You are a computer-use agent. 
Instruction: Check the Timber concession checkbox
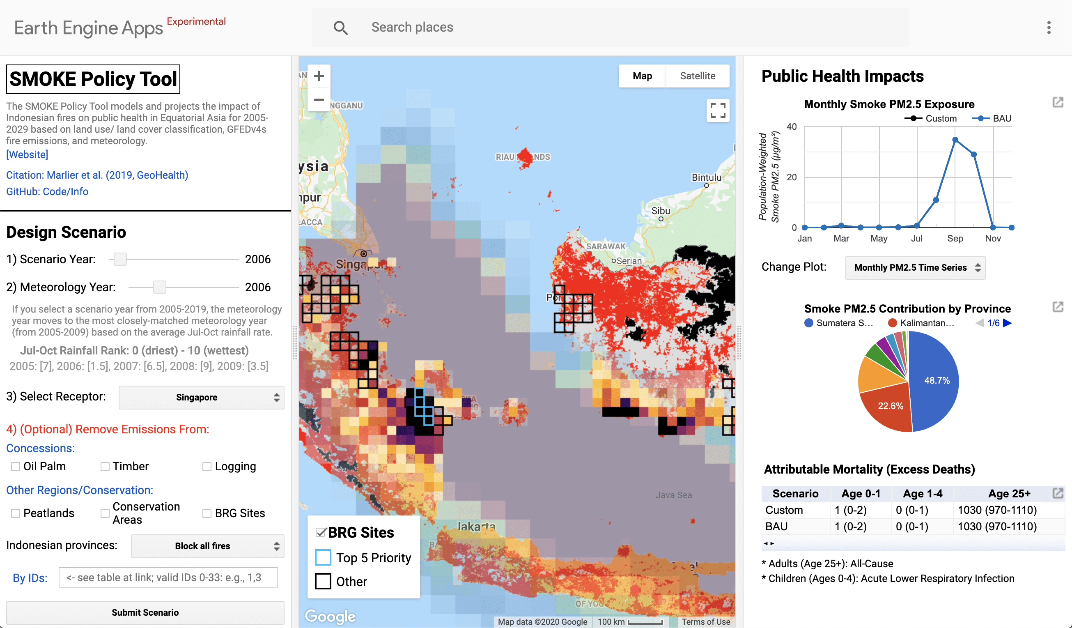coord(105,467)
